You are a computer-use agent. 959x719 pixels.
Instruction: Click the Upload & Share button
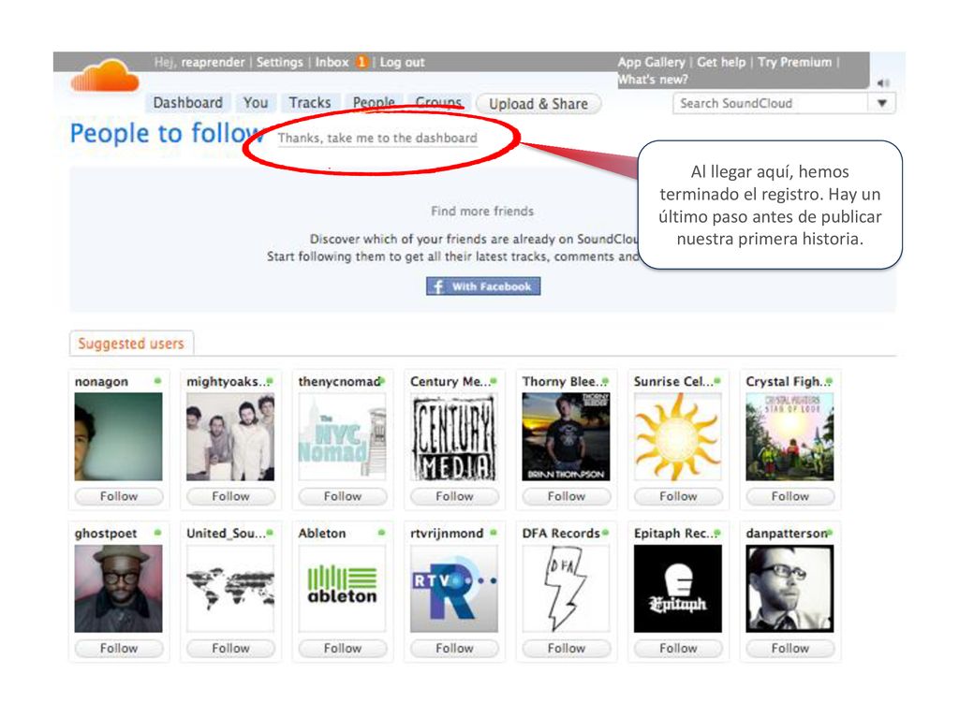pyautogui.click(x=539, y=104)
